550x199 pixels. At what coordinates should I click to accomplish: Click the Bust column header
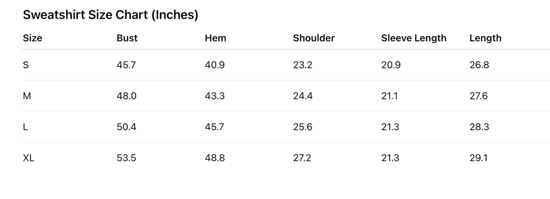click(x=127, y=38)
